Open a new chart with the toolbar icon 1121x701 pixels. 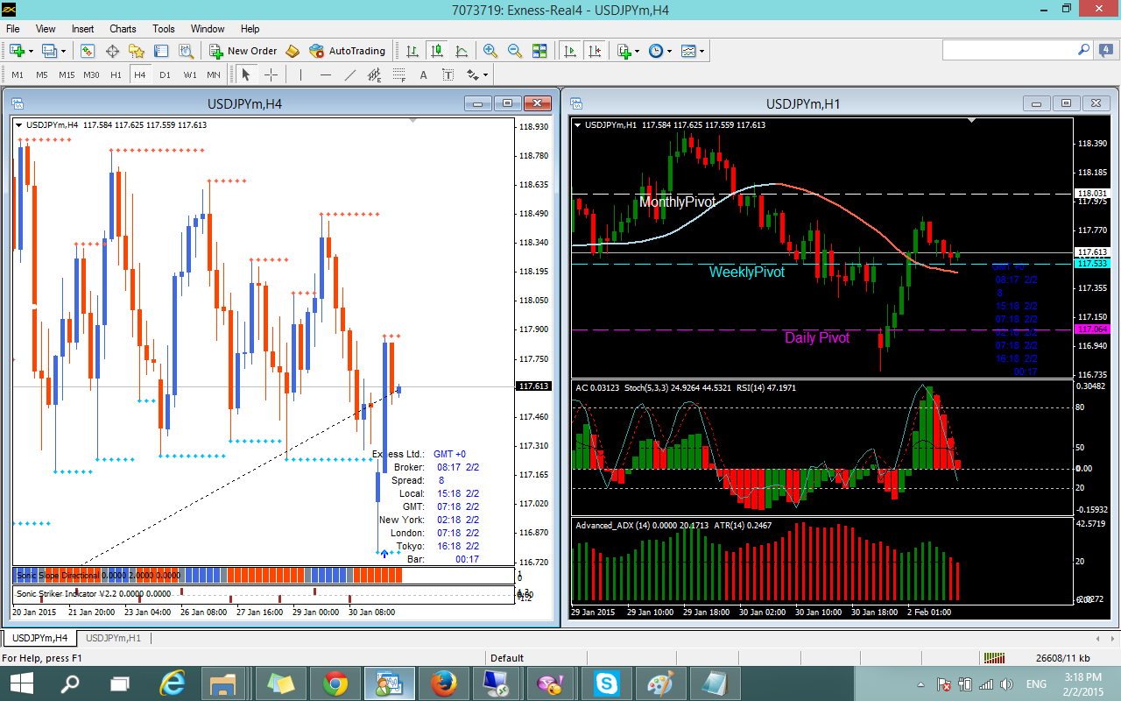tap(17, 51)
